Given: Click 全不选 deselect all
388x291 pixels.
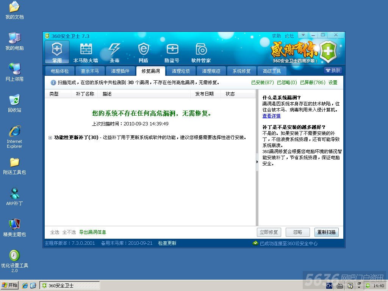Looking at the screenshot, I should tap(69, 232).
